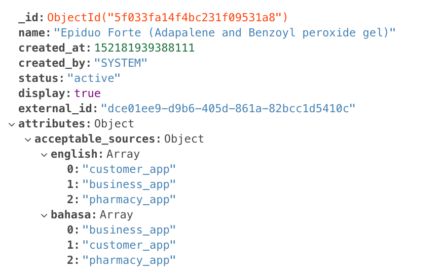Select the external_id UUID string
The width and height of the screenshot is (443, 276).
228,108
